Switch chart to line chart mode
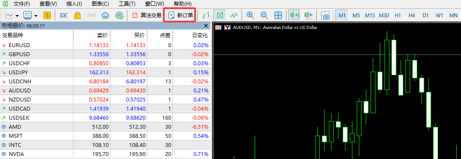The image size is (461, 159). coord(234,15)
